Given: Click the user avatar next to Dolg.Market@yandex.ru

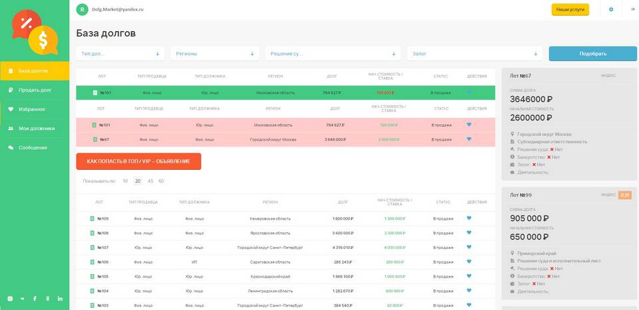Looking at the screenshot, I should click(82, 9).
